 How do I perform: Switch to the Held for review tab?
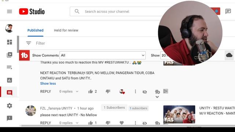tap(66, 30)
